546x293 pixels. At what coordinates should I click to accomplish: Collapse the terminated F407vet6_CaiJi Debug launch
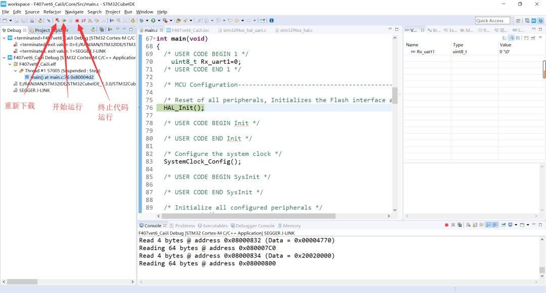coord(4,38)
